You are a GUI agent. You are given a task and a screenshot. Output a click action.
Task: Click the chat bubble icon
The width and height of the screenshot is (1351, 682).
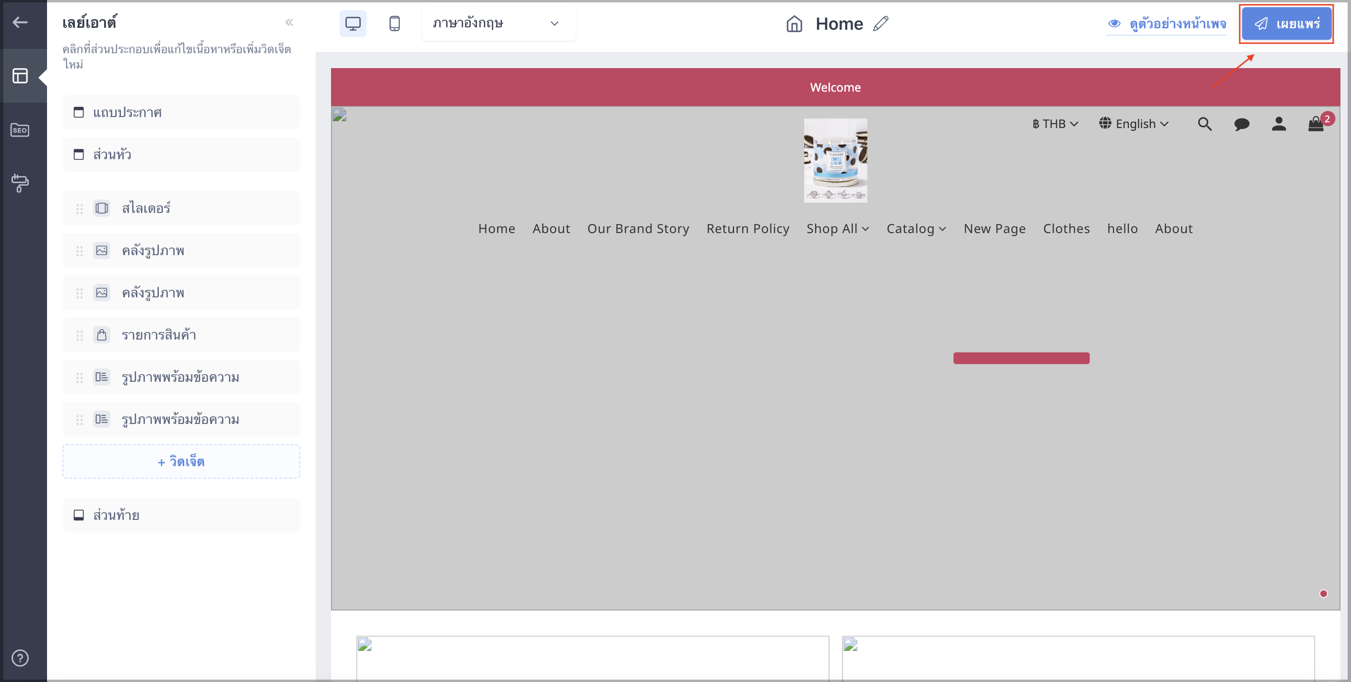tap(1242, 124)
